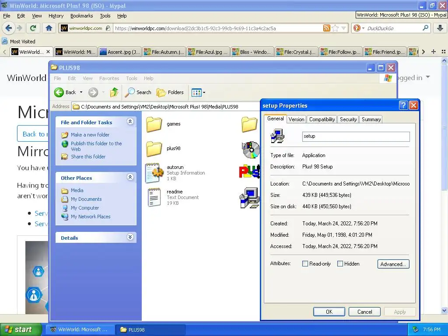The width and height of the screenshot is (448, 336).
Task: Click the help question mark in setup Properties
Action: (403, 105)
